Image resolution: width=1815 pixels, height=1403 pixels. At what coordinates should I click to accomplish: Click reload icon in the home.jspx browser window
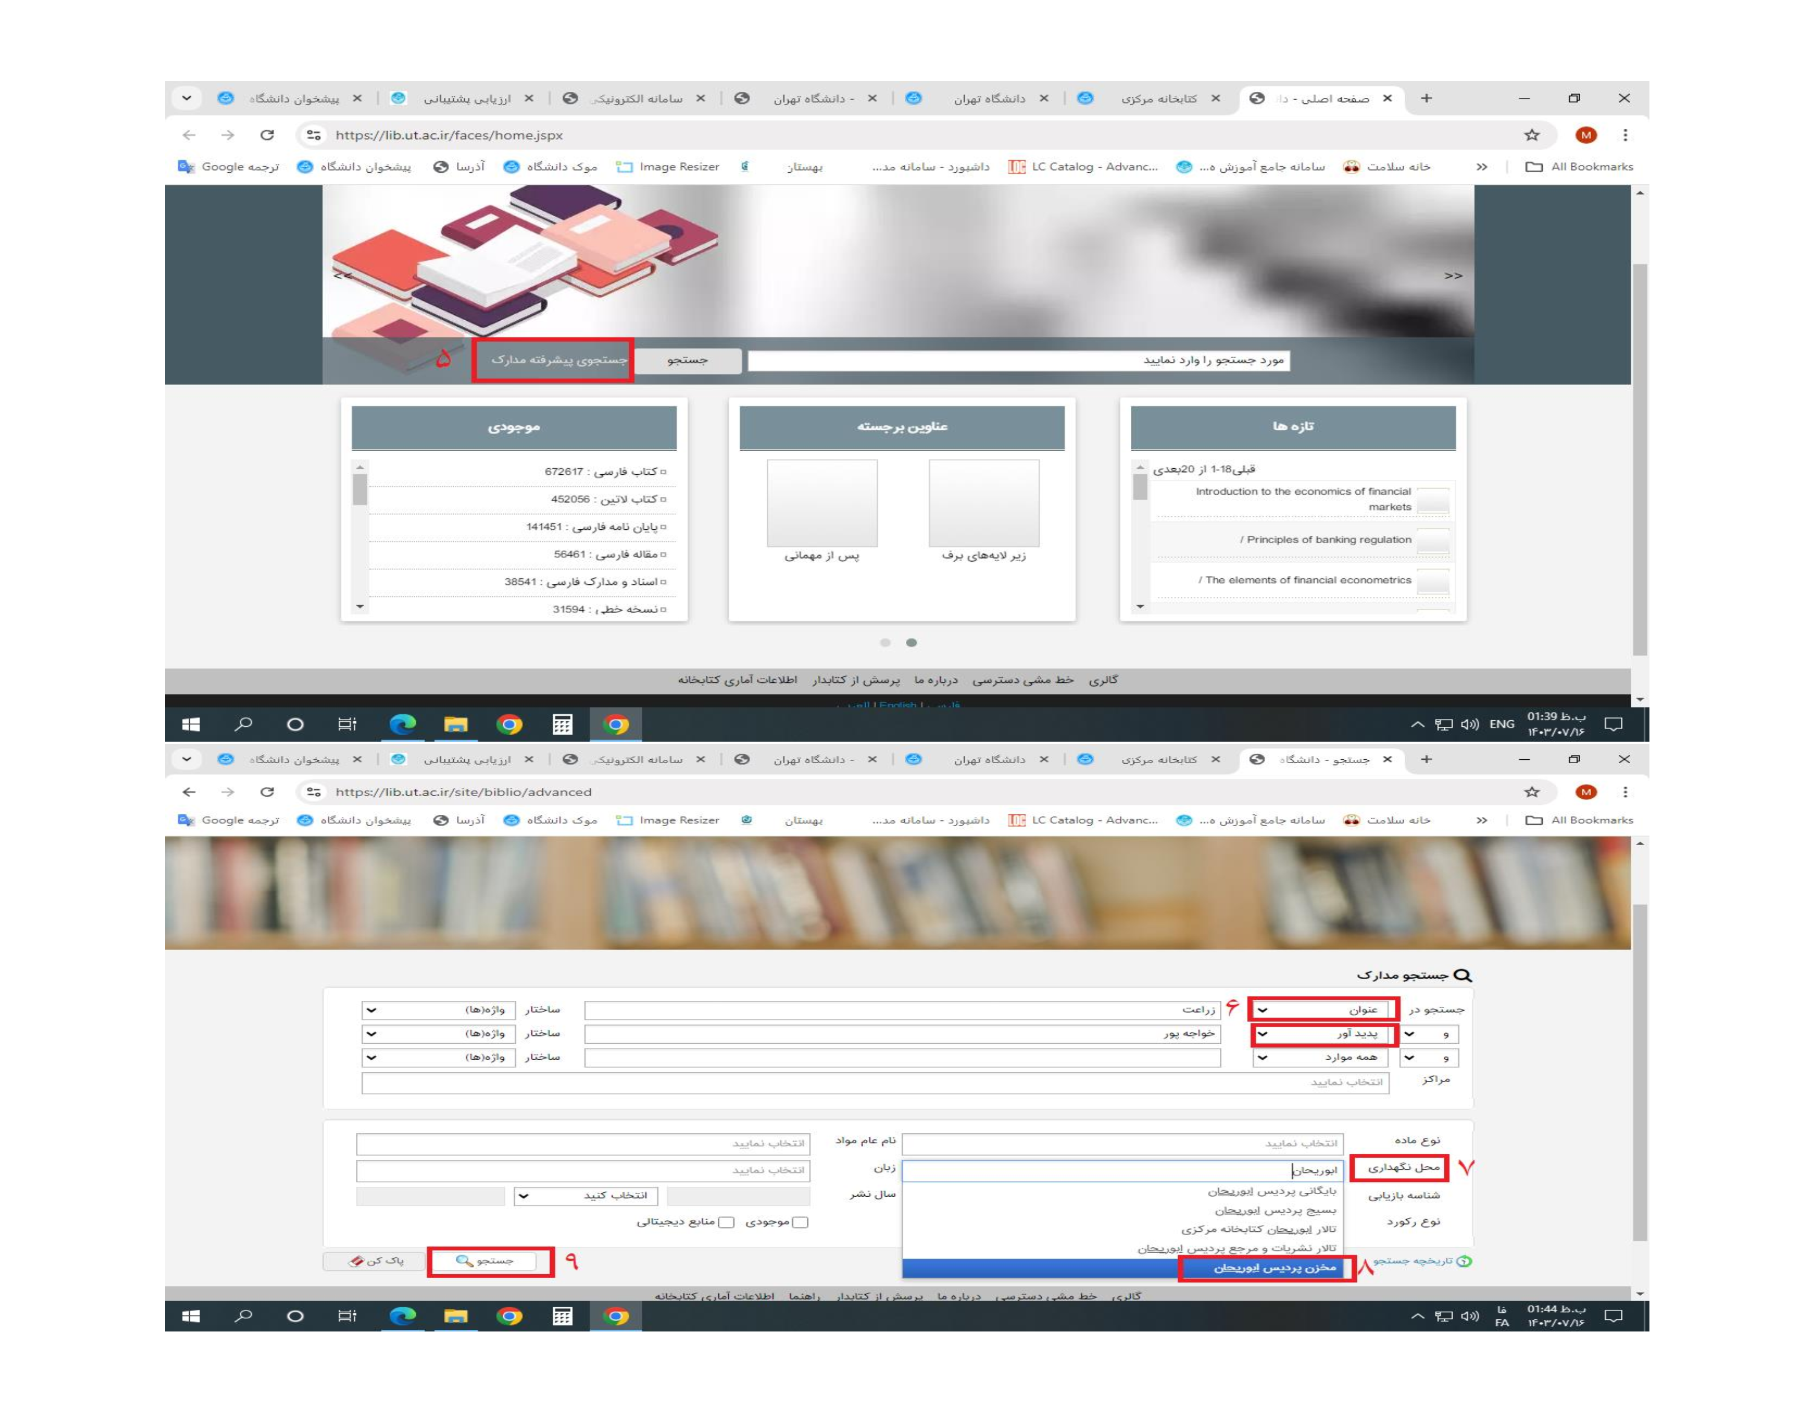point(267,135)
